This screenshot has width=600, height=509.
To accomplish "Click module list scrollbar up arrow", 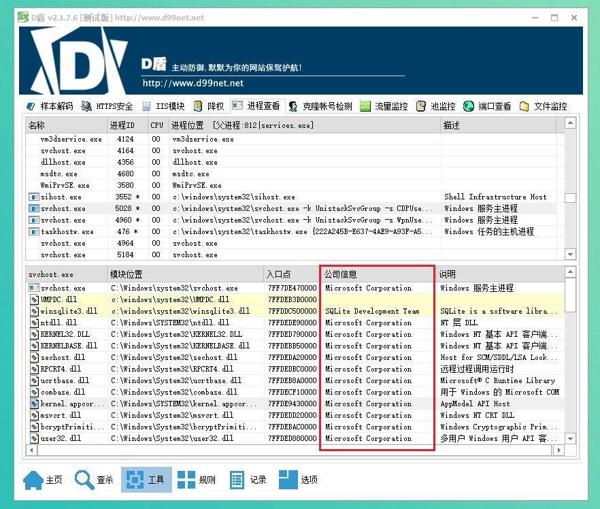I will coord(570,272).
